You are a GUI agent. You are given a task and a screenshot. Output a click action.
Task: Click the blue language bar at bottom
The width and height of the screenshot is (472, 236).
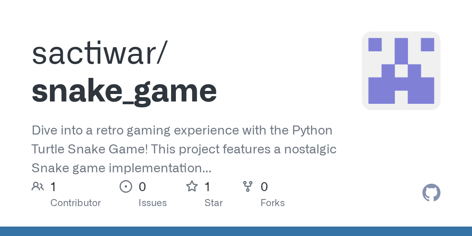[236, 231]
